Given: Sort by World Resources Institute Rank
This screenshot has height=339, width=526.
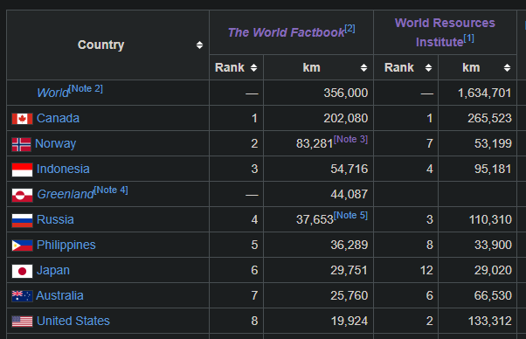Looking at the screenshot, I should (428, 68).
